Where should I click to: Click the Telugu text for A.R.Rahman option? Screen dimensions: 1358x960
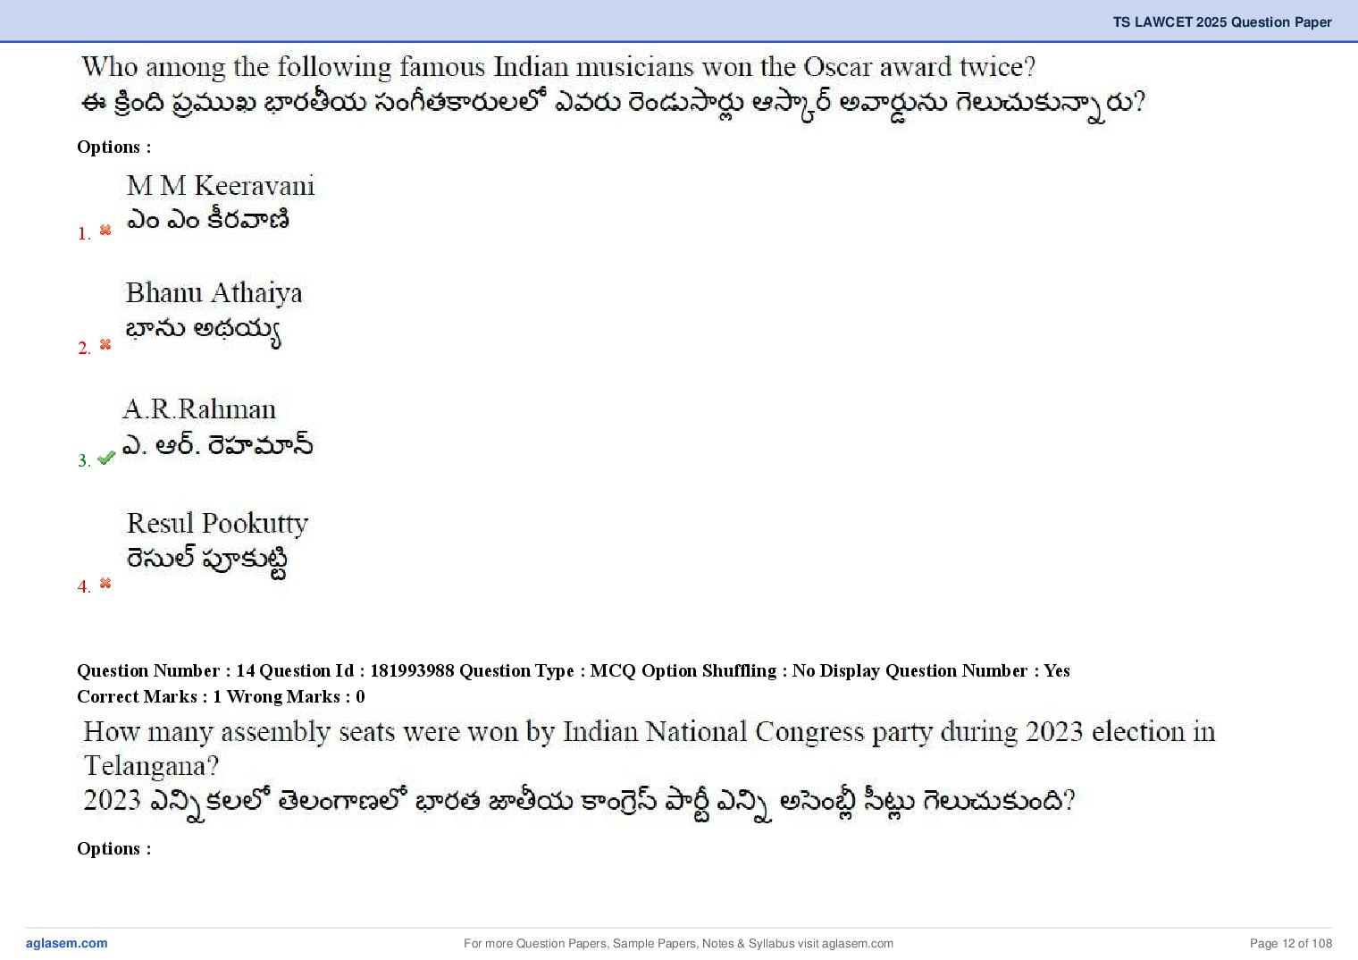(217, 444)
